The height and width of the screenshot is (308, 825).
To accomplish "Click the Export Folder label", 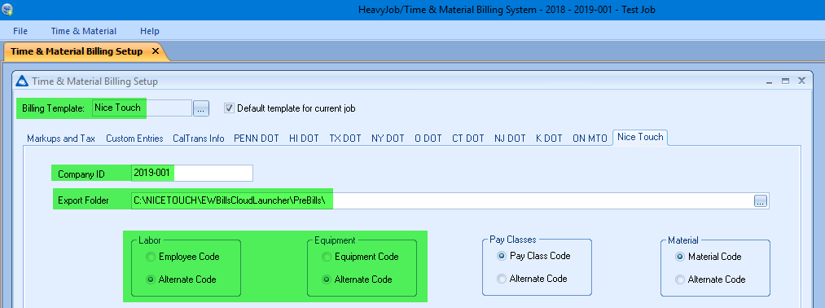I will click(83, 201).
